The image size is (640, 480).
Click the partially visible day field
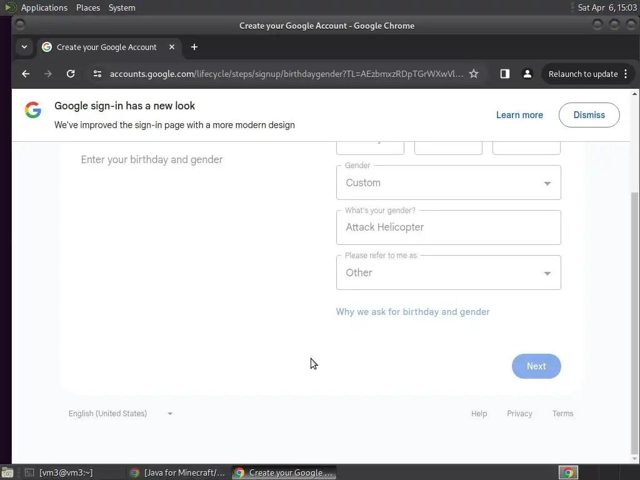[448, 147]
